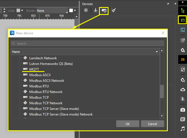Click the plus icon in Devices panel
The width and height of the screenshot is (187, 138).
(x=86, y=10)
